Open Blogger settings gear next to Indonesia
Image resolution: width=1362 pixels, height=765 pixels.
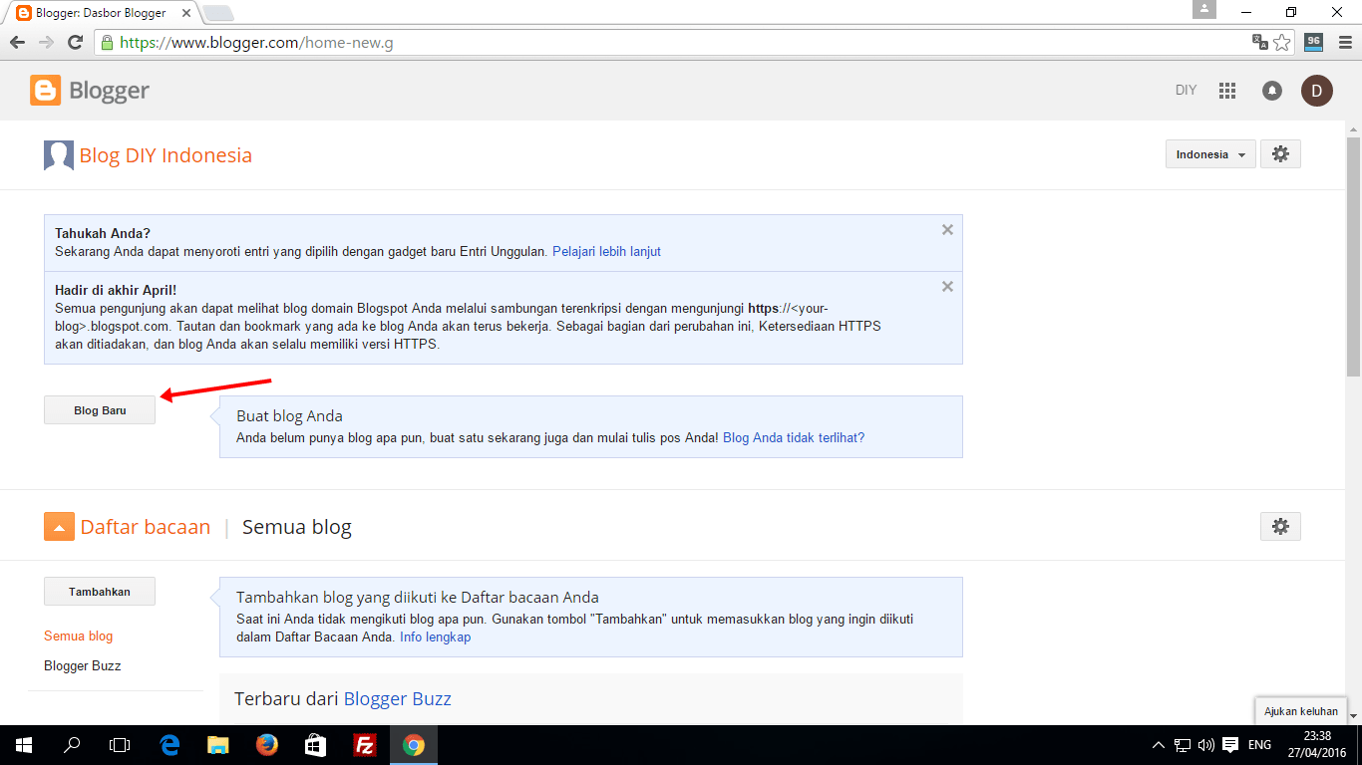(1281, 154)
